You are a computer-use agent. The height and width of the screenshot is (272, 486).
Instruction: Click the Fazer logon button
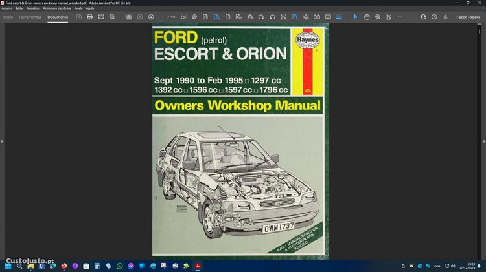(x=468, y=17)
